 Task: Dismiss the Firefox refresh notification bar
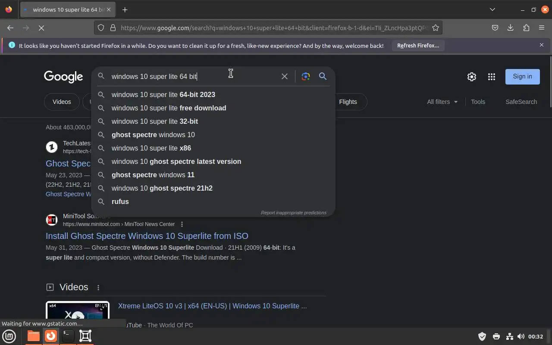pos(542,45)
